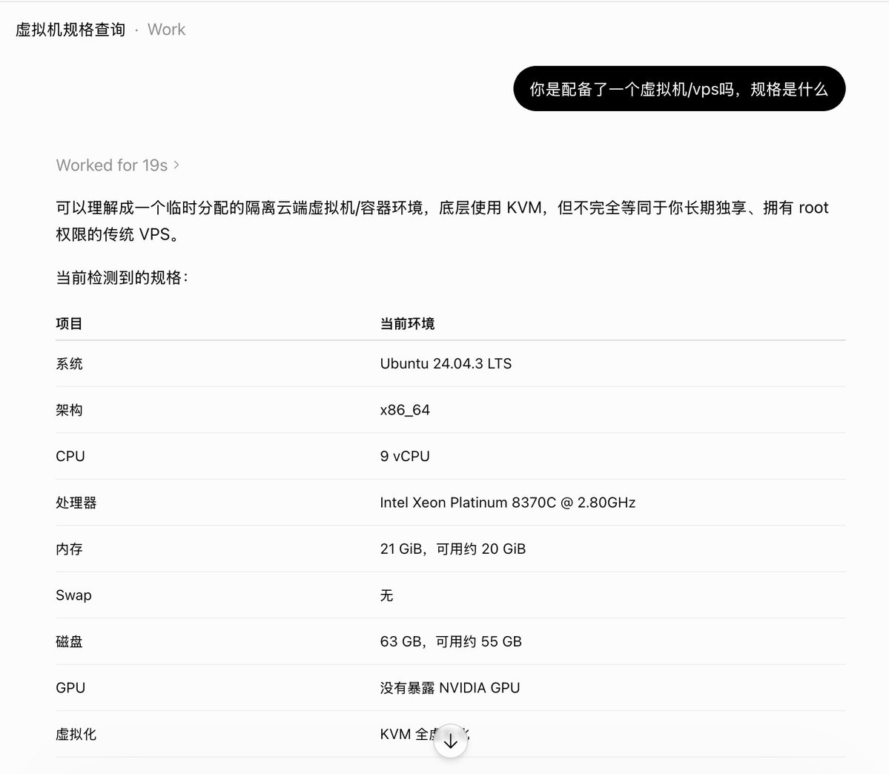Click the "Intel Xeon Platinum 8370C @ 2.80GHz" cell
Screen dimensions: 889x774
pos(507,503)
